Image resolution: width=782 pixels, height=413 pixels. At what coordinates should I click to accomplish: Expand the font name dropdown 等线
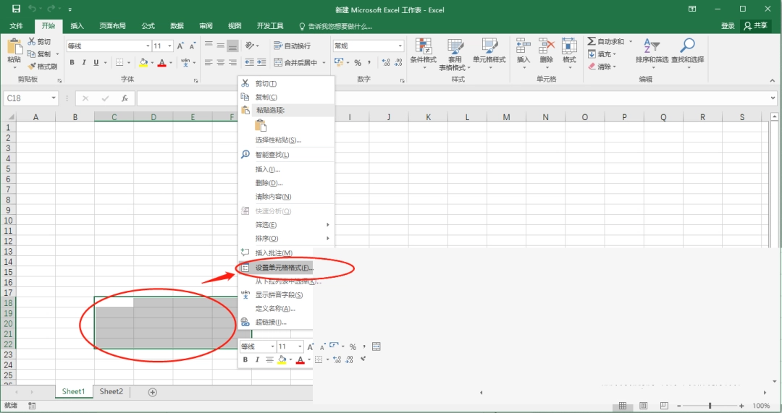point(148,46)
